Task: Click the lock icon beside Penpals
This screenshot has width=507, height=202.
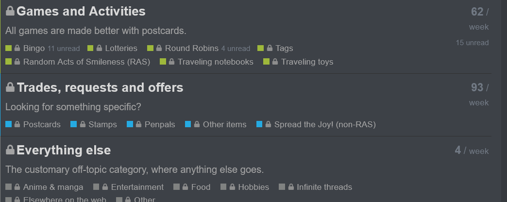Action: 138,124
